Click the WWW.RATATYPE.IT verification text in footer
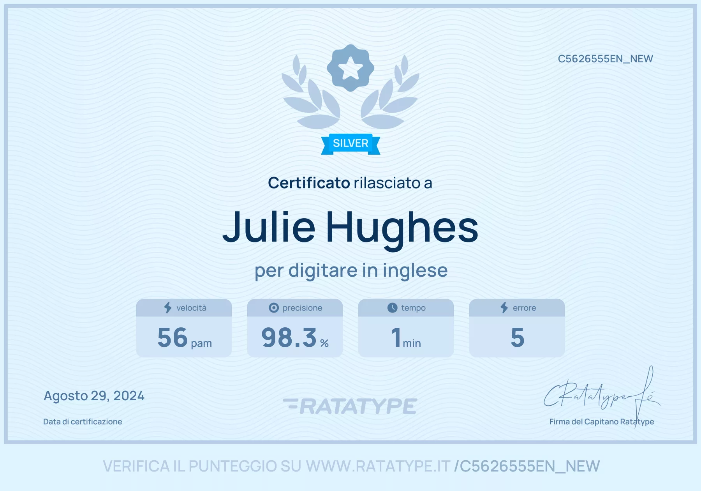Viewport: 701px width, 491px height. (378, 466)
